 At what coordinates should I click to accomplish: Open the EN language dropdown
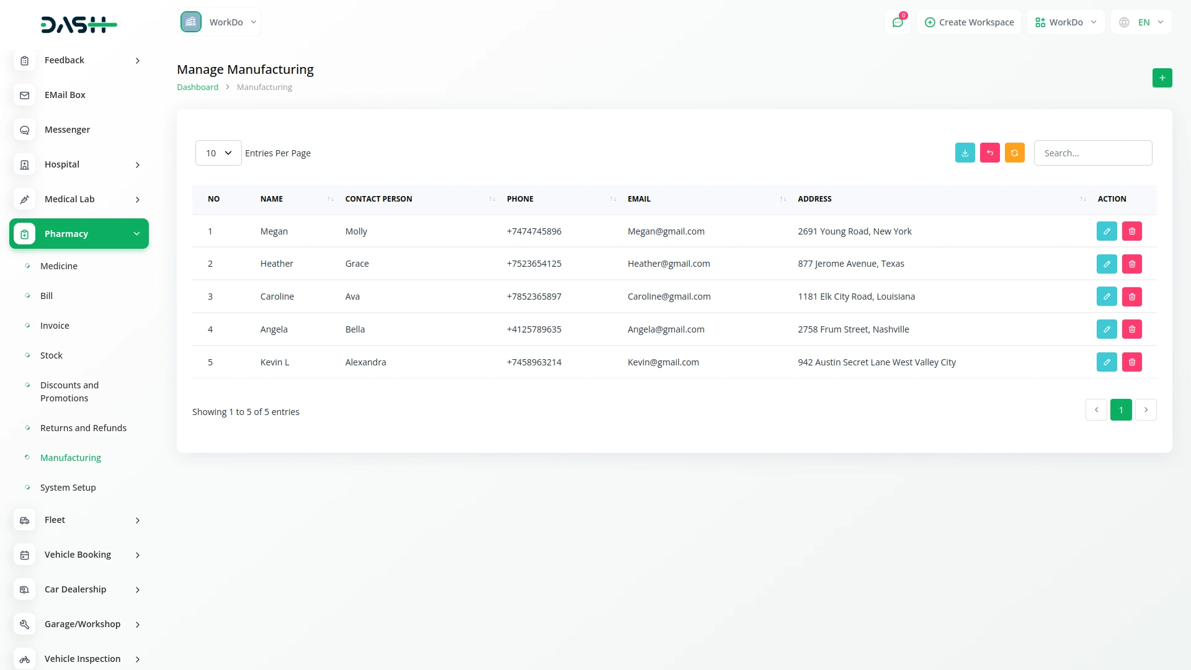pos(1141,22)
